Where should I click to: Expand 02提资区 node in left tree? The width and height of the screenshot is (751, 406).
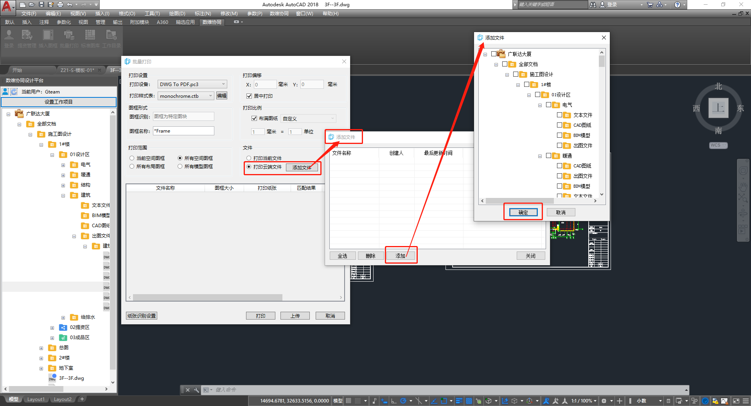point(52,327)
